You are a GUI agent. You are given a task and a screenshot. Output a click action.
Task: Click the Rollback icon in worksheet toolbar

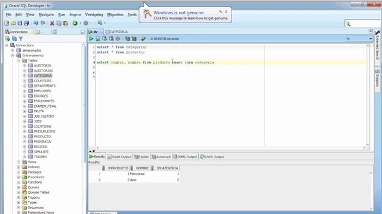(x=111, y=39)
